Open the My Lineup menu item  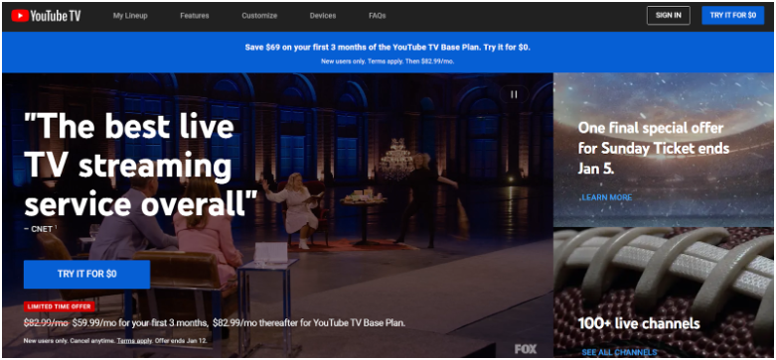pyautogui.click(x=130, y=16)
